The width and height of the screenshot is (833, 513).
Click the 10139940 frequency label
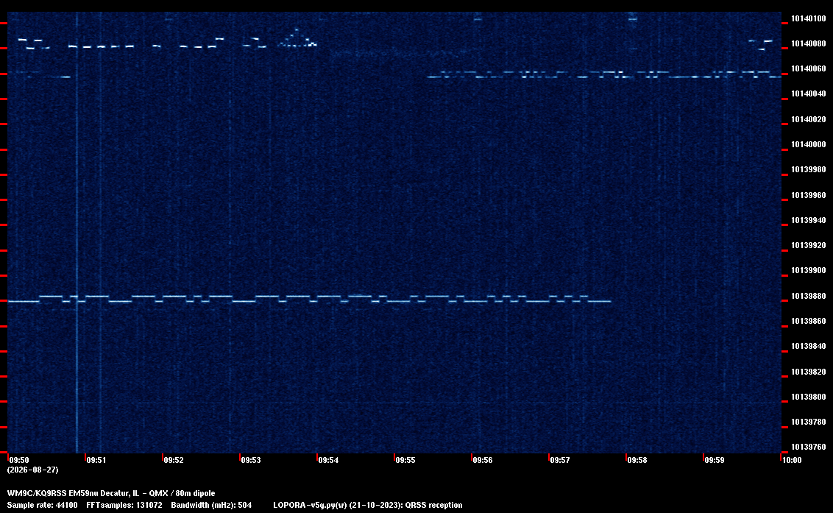808,220
